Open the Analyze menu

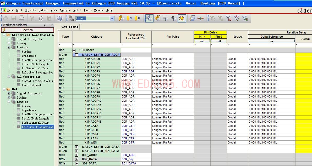pyautogui.click(x=65, y=10)
